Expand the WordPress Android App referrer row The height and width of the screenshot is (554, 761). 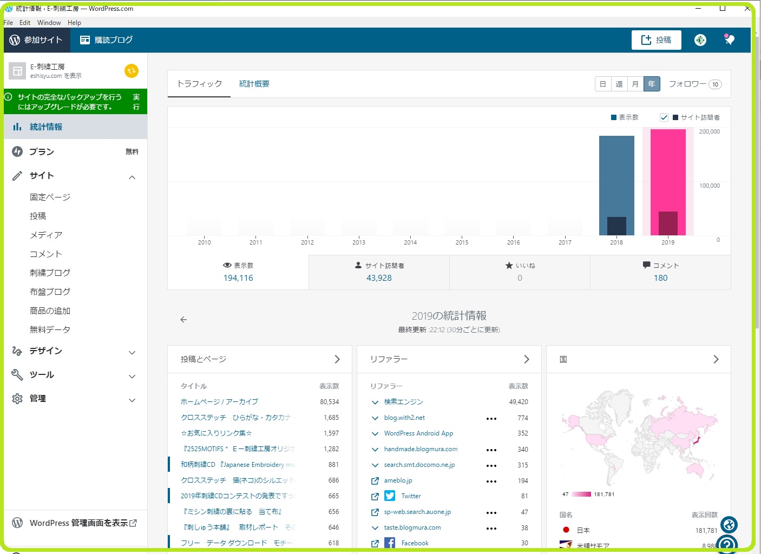coord(375,434)
